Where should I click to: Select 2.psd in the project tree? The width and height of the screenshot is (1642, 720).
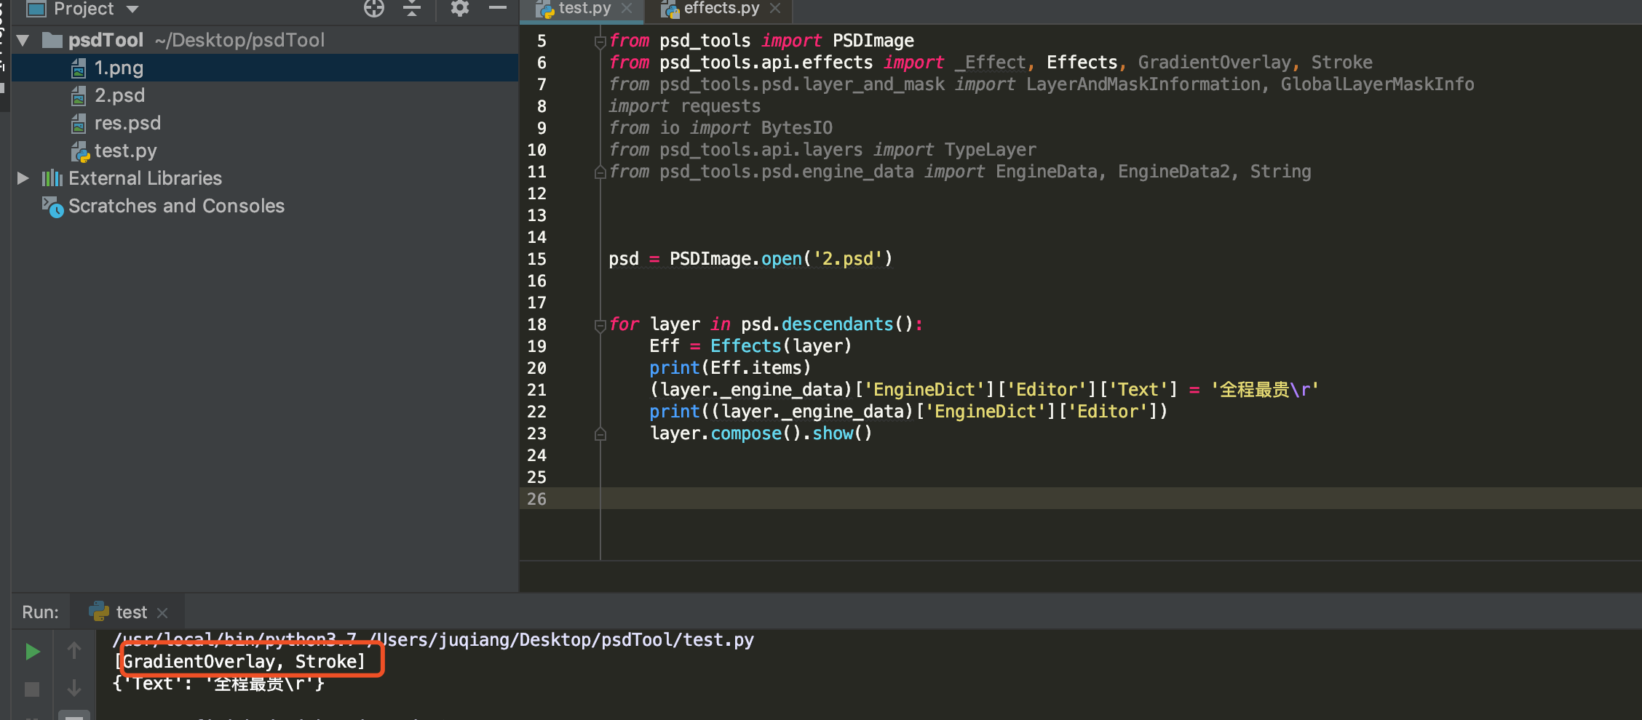[120, 95]
